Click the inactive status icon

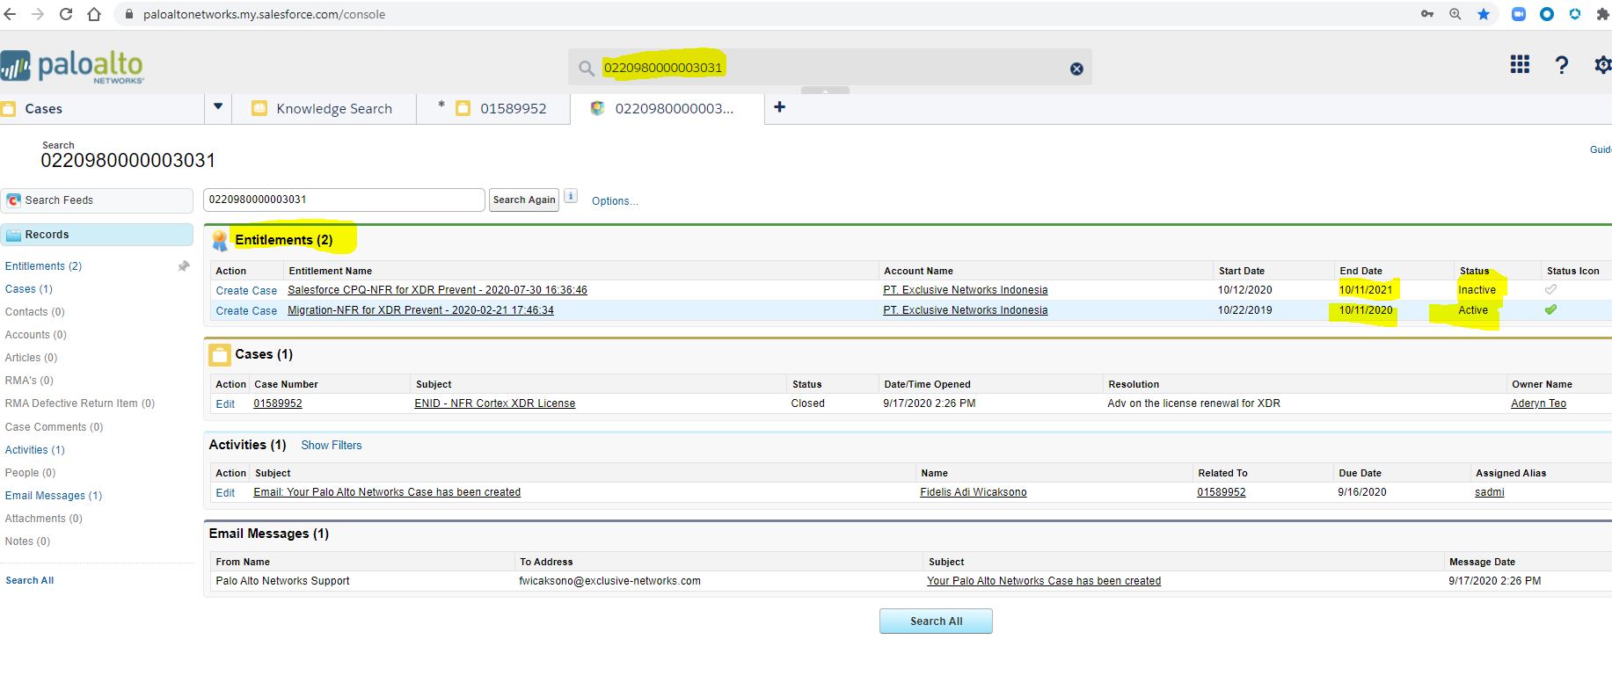click(x=1550, y=289)
